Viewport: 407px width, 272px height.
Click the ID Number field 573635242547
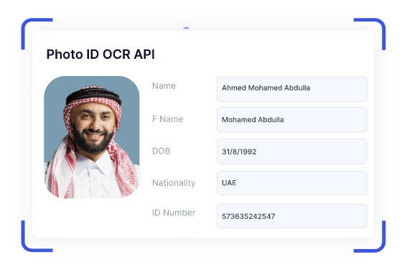[291, 216]
